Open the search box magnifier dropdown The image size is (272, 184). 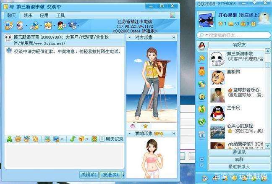tap(207, 35)
